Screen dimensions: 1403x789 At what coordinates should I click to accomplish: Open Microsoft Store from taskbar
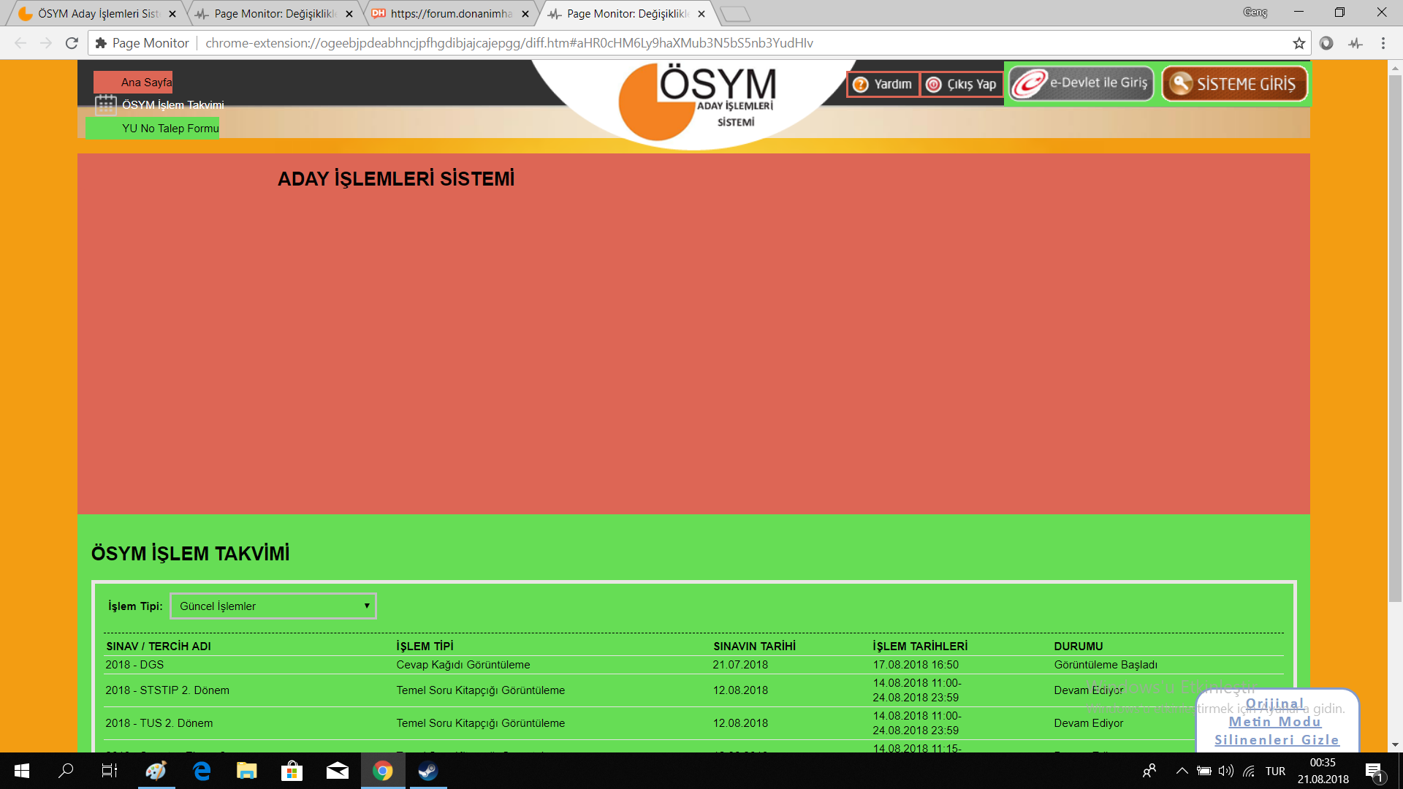coord(292,771)
